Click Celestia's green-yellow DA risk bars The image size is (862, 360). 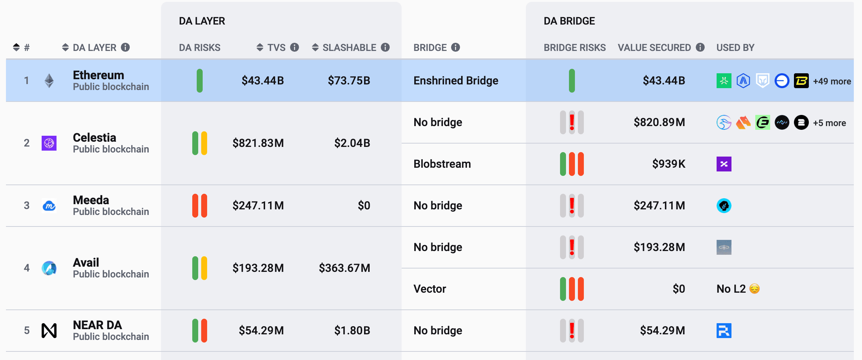[200, 143]
